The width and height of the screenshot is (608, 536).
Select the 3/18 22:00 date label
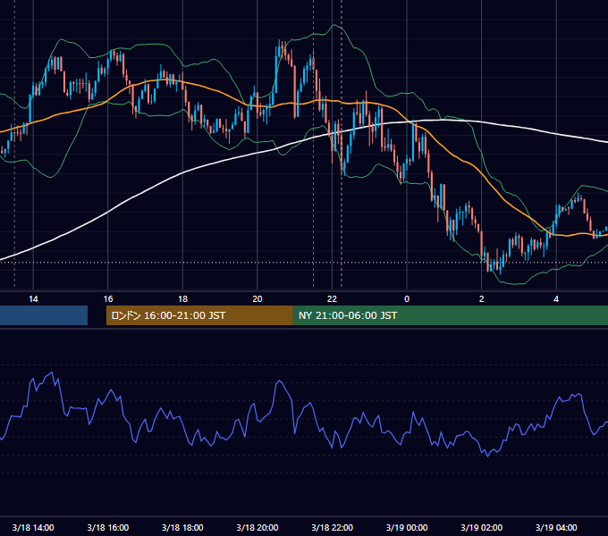point(333,527)
